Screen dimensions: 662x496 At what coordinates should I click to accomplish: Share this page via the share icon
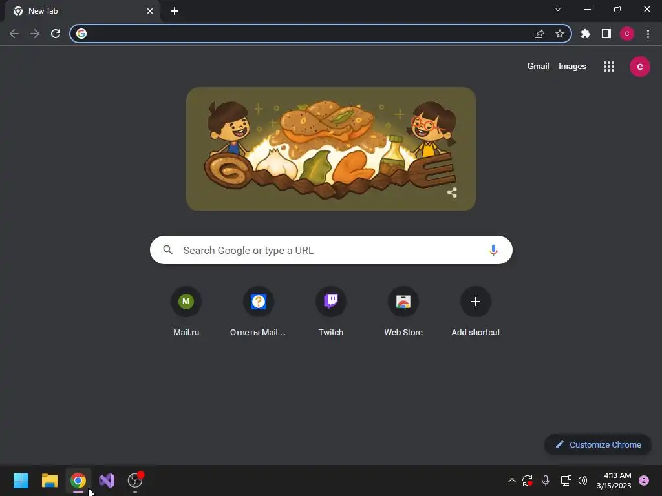(539, 34)
